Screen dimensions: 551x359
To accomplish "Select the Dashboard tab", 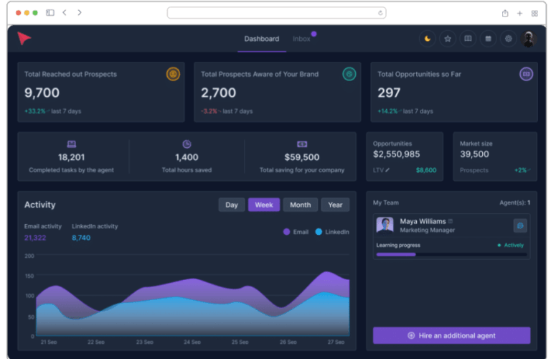I will tap(261, 39).
